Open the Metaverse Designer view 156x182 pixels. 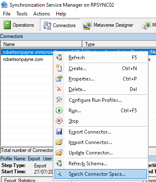point(108,25)
